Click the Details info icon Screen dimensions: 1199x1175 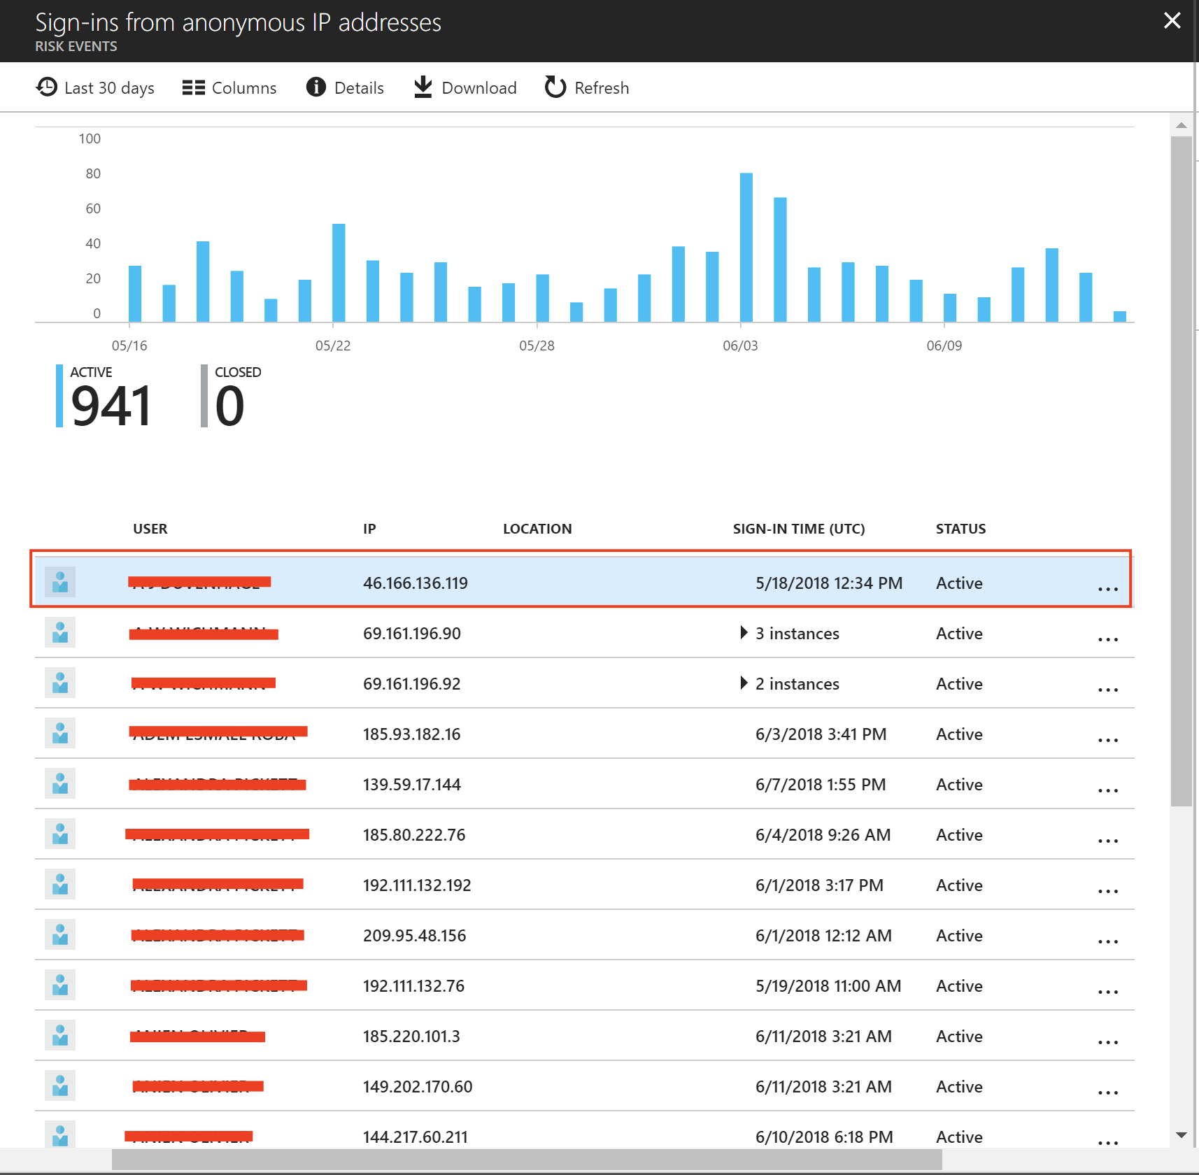(316, 87)
